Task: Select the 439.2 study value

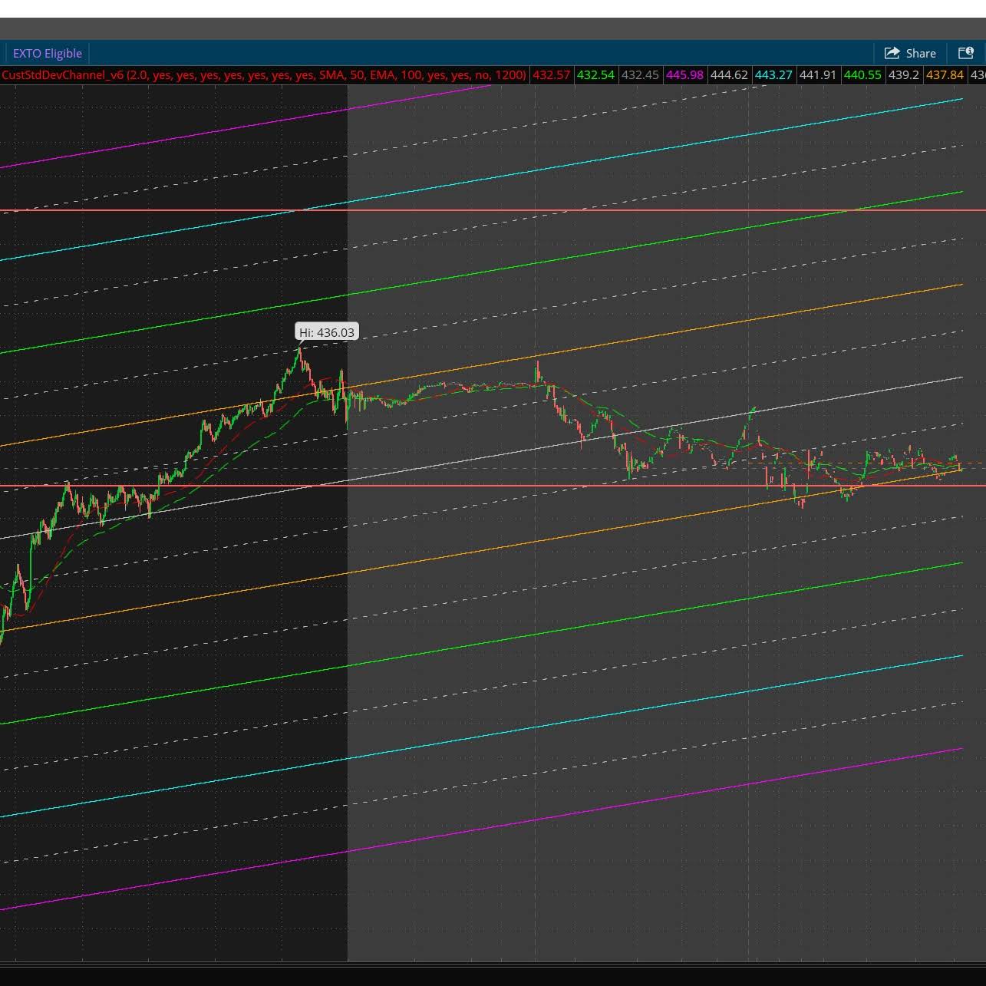Action: (x=903, y=75)
